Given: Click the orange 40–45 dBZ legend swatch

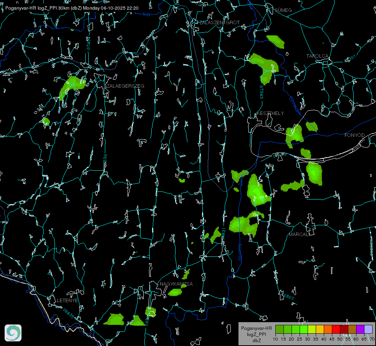Looking at the screenshot, I should (328, 329).
